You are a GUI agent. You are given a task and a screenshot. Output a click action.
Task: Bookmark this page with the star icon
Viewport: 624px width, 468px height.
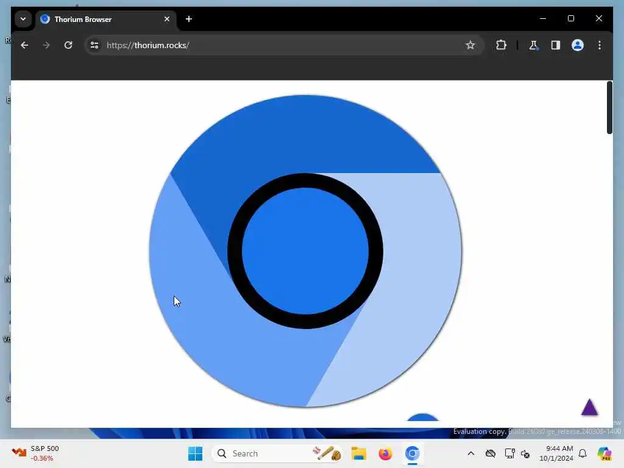coord(470,45)
